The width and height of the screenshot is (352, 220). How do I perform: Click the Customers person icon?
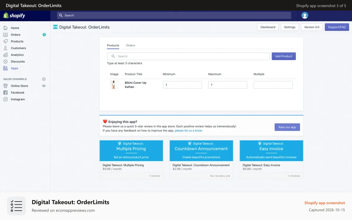(5, 48)
